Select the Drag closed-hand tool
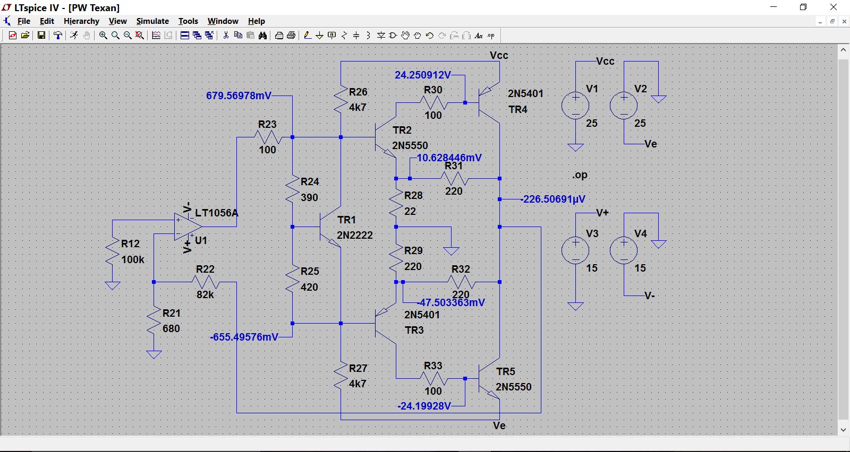Viewport: 850px width, 452px height. tap(418, 36)
